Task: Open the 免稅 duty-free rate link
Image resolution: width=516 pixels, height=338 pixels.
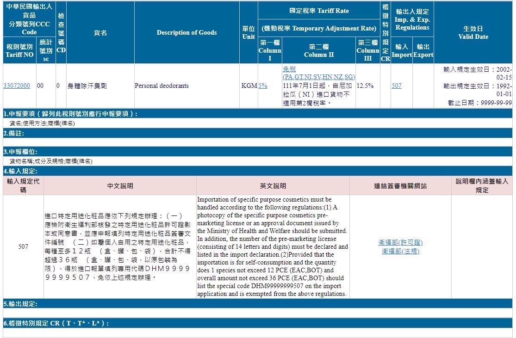Action: pos(289,69)
